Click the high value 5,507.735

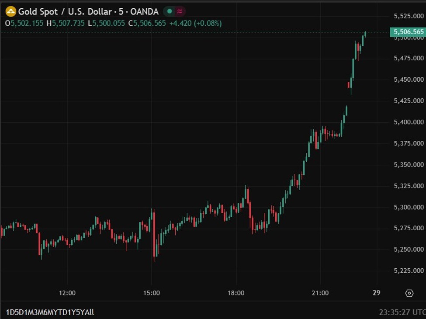point(68,23)
